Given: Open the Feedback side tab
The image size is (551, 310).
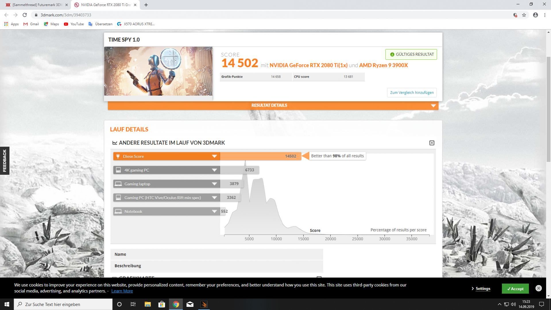Looking at the screenshot, I should click(x=5, y=161).
